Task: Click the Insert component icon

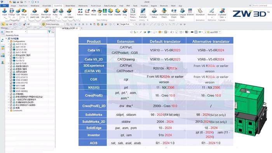Action: [x=5, y=12]
